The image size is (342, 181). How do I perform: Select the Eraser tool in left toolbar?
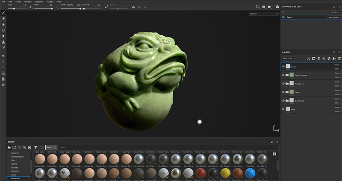click(3, 19)
